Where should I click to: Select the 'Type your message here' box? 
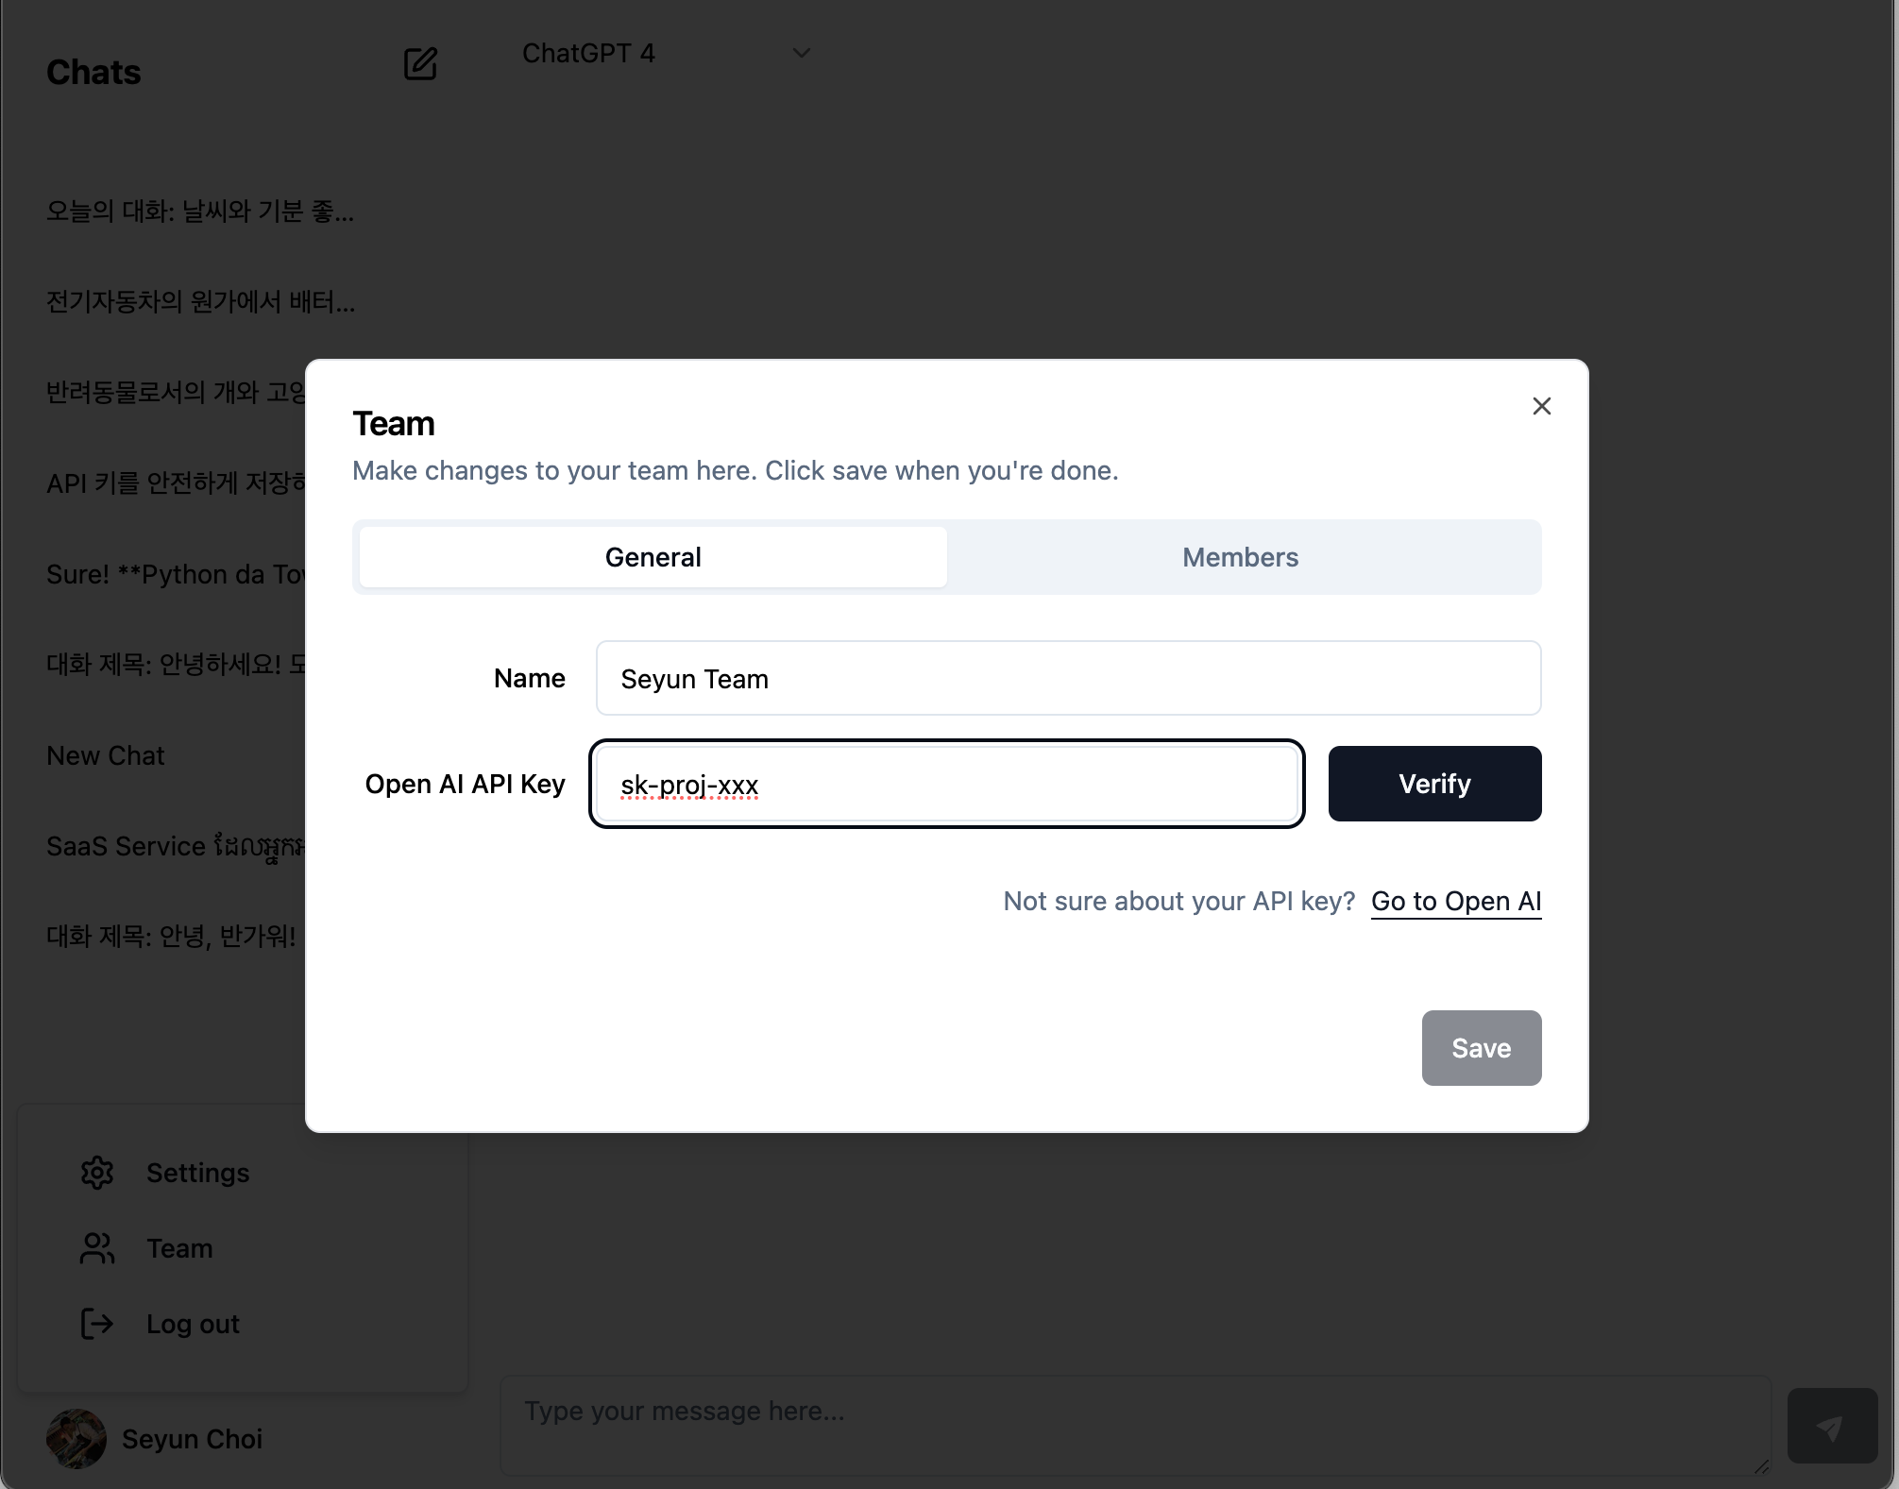pos(1136,1426)
